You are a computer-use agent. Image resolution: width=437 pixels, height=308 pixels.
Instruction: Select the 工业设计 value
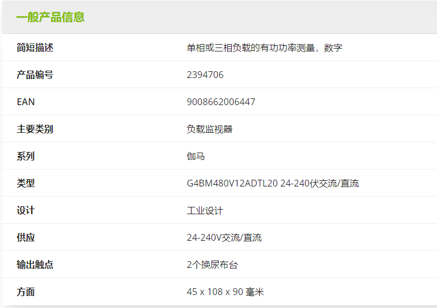click(205, 210)
